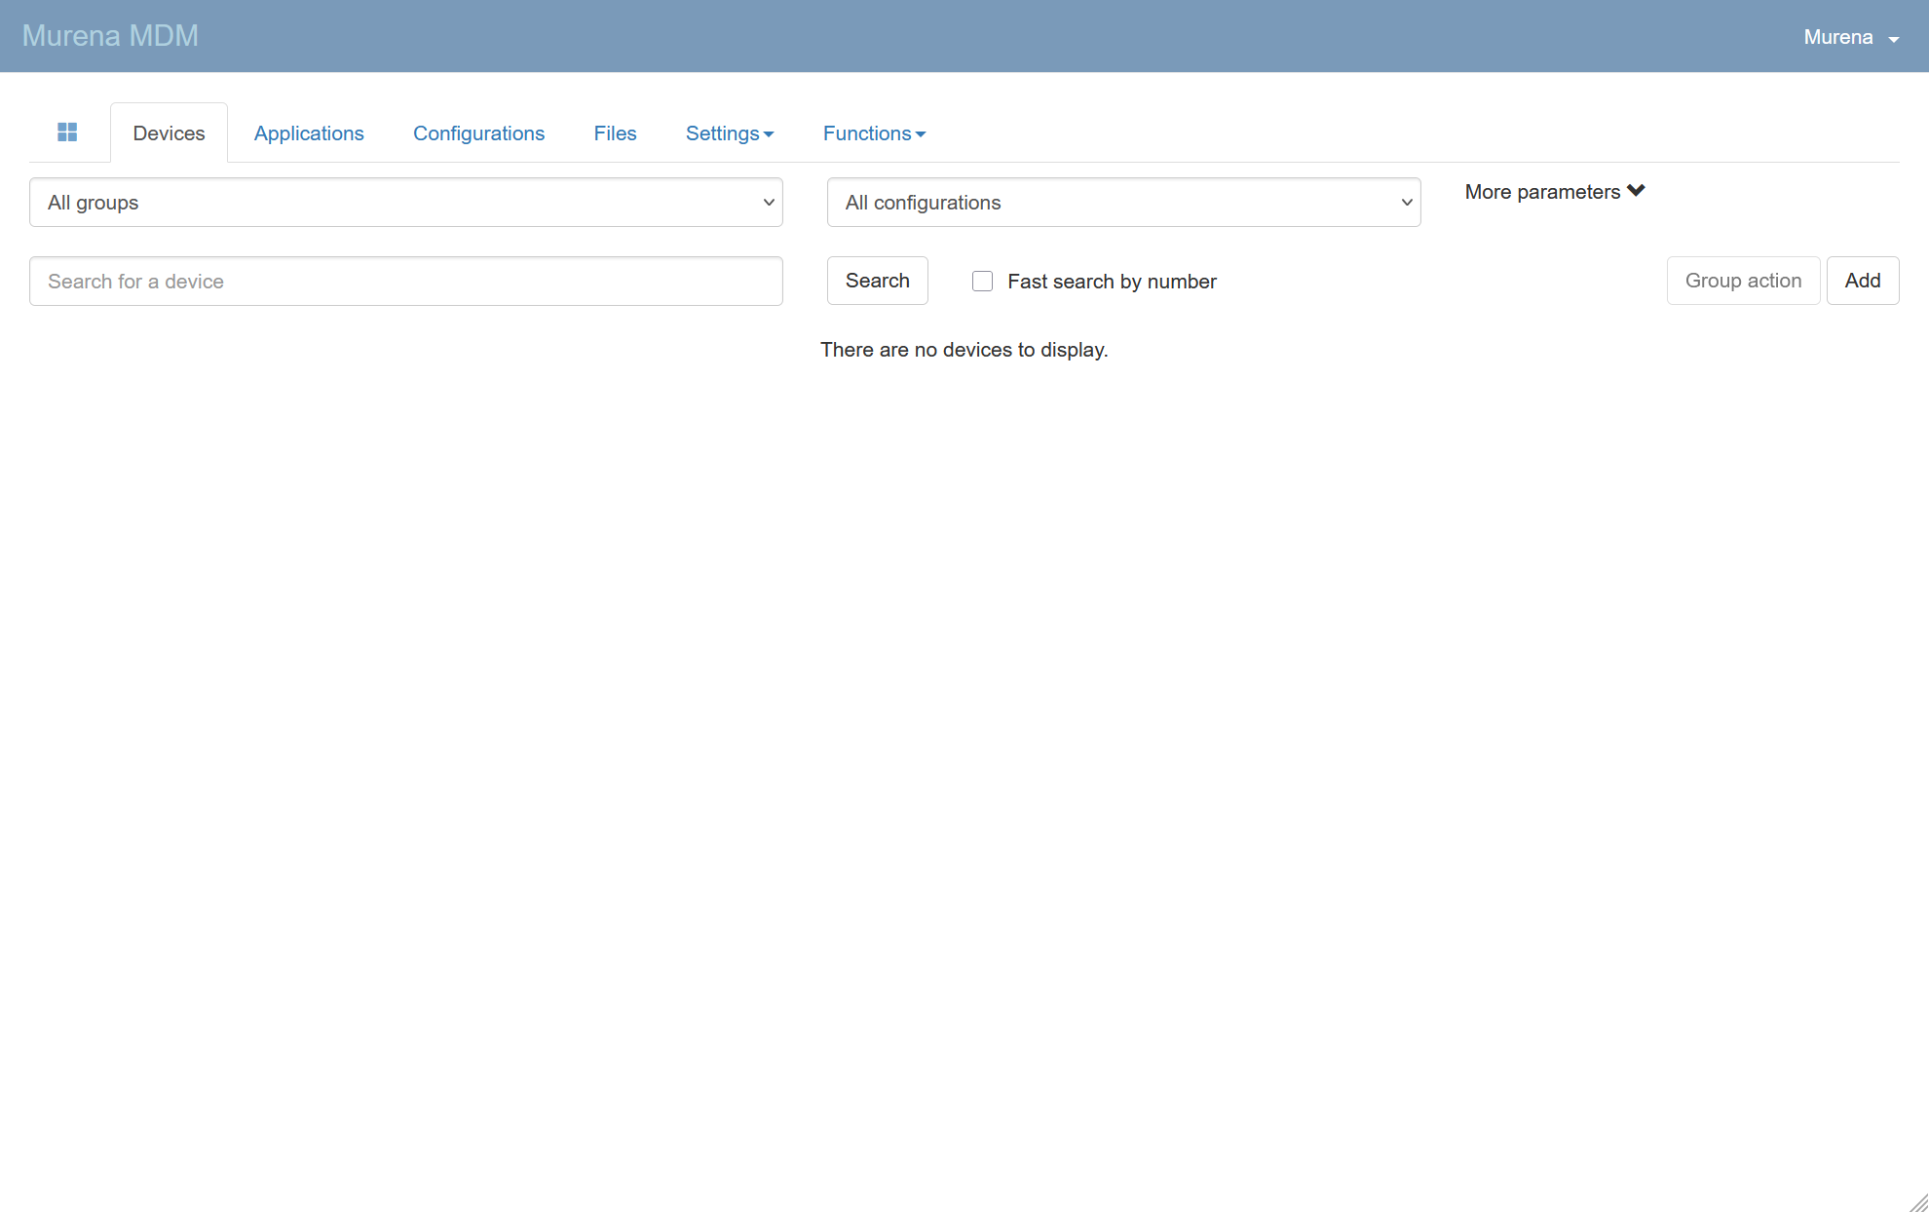
Task: Open the Files tab
Action: click(x=615, y=133)
